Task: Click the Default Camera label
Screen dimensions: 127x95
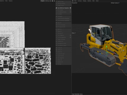Action: tap(115, 3)
